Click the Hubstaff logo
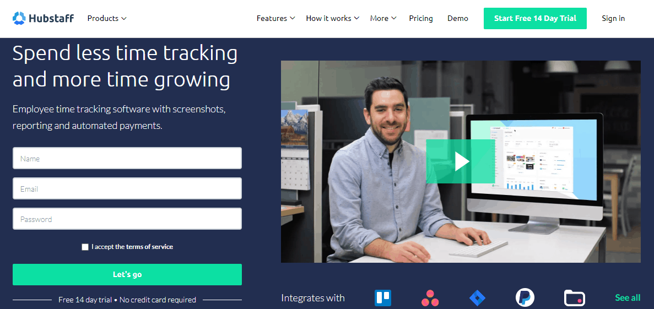This screenshot has height=309, width=654. pyautogui.click(x=44, y=18)
